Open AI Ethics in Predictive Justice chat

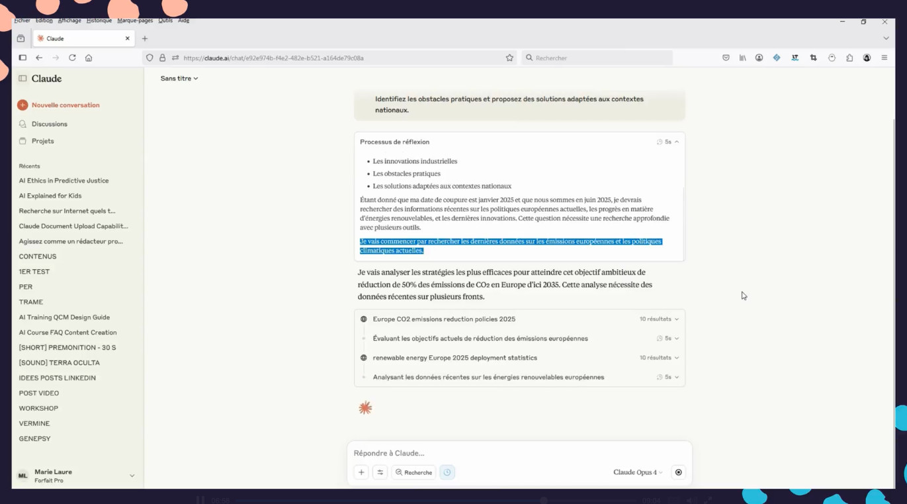[64, 181]
